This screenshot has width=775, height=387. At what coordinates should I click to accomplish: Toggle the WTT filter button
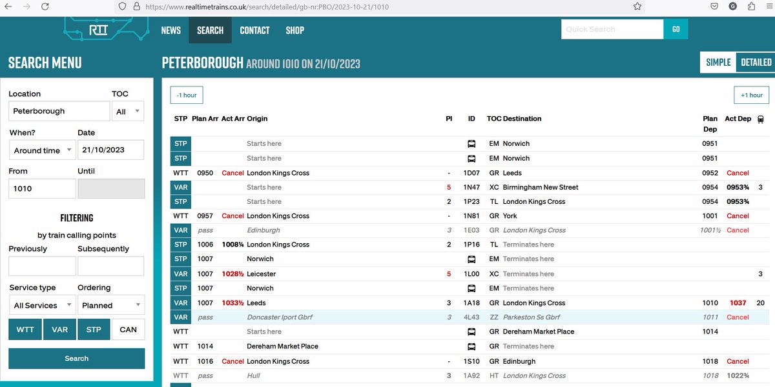click(x=25, y=330)
